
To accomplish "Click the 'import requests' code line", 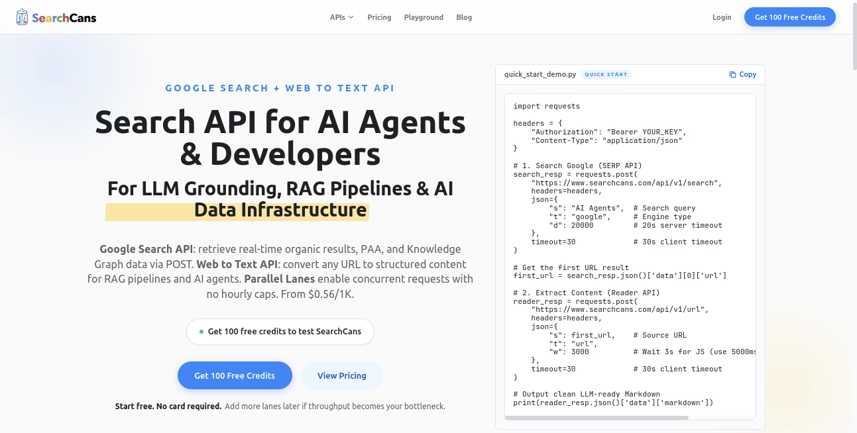I will click(x=547, y=106).
